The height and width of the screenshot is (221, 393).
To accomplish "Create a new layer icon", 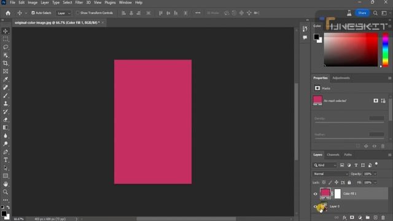I will 375,217.
